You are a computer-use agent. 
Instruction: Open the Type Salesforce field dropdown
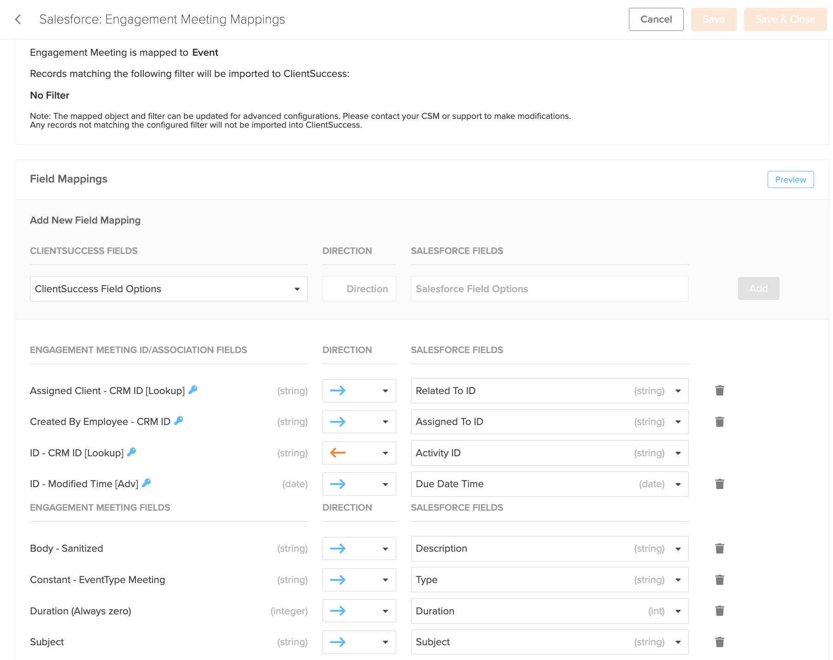[x=550, y=580]
